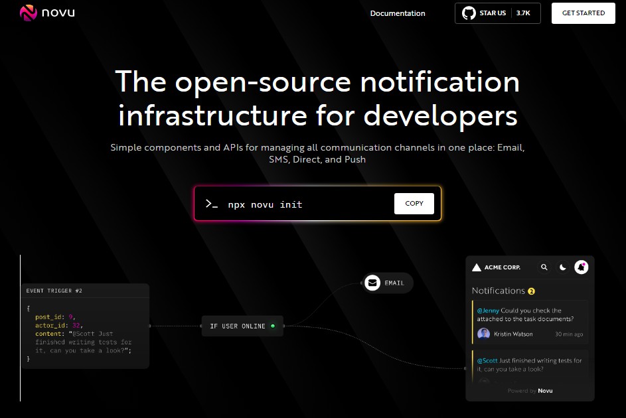The width and height of the screenshot is (626, 418).
Task: Toggle dark mode with the moon icon
Action: [563, 267]
